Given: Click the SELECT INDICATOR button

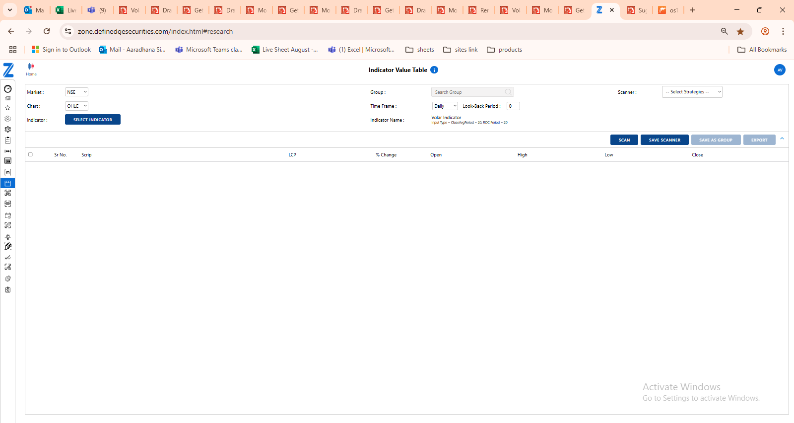Looking at the screenshot, I should click(93, 120).
